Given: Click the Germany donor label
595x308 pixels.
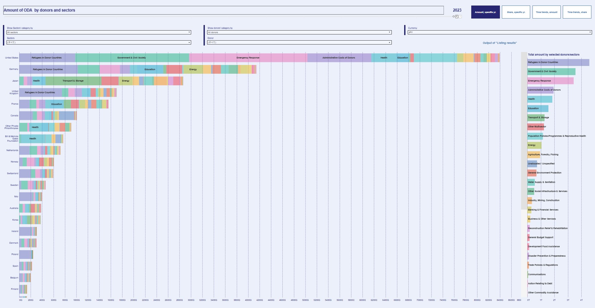Looking at the screenshot, I should click(14, 69).
